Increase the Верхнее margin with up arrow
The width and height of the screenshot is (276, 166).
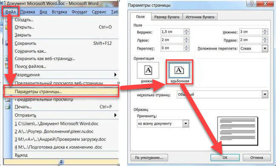pyautogui.click(x=187, y=30)
